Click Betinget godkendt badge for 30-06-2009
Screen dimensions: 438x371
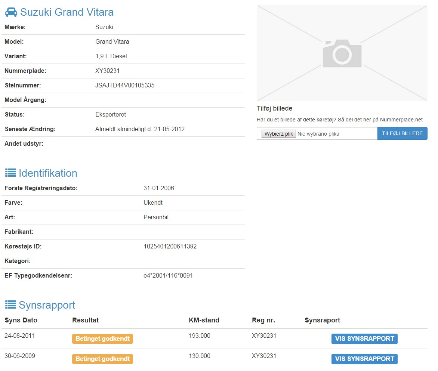[x=102, y=359]
